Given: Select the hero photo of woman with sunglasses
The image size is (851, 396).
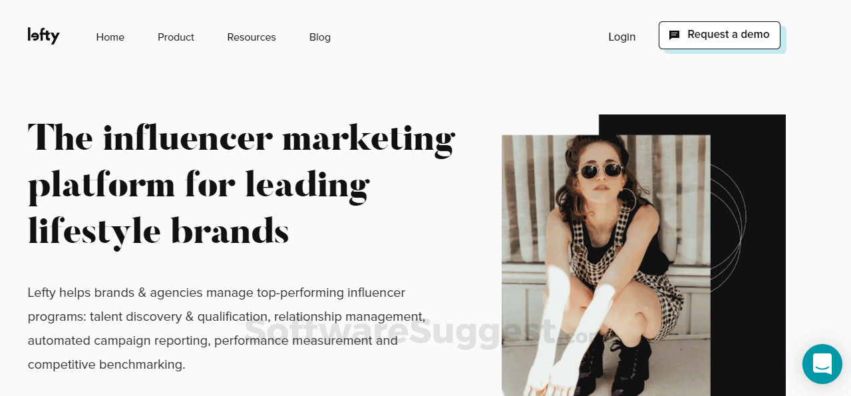Looking at the screenshot, I should [x=605, y=266].
